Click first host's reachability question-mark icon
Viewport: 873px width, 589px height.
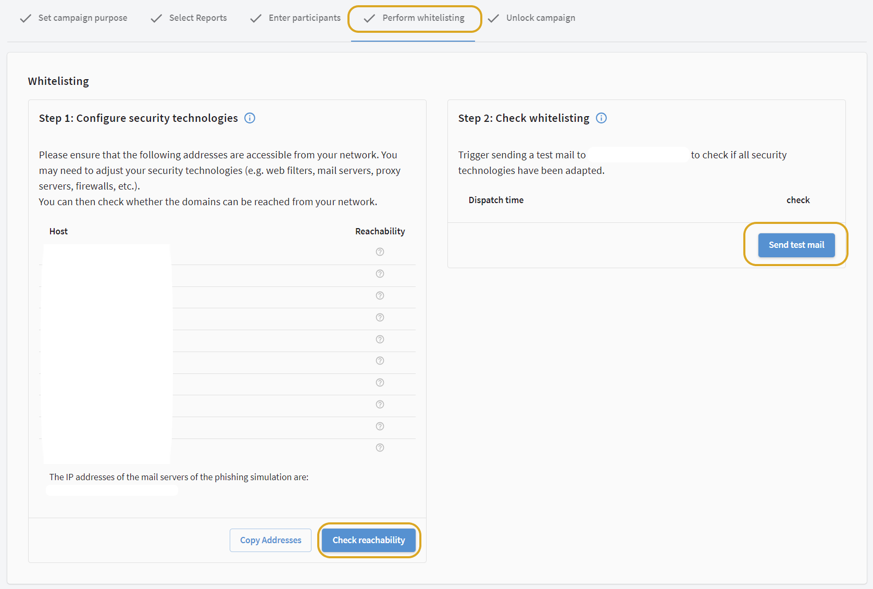click(x=380, y=252)
